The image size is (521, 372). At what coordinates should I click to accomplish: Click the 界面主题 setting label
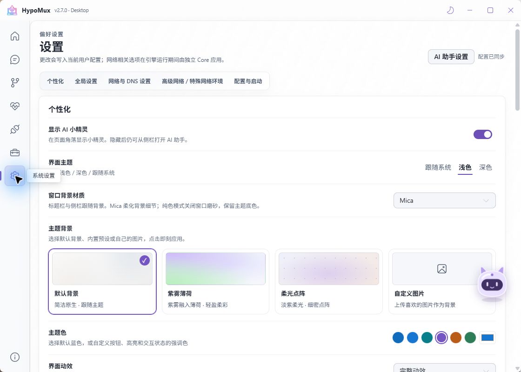point(60,162)
